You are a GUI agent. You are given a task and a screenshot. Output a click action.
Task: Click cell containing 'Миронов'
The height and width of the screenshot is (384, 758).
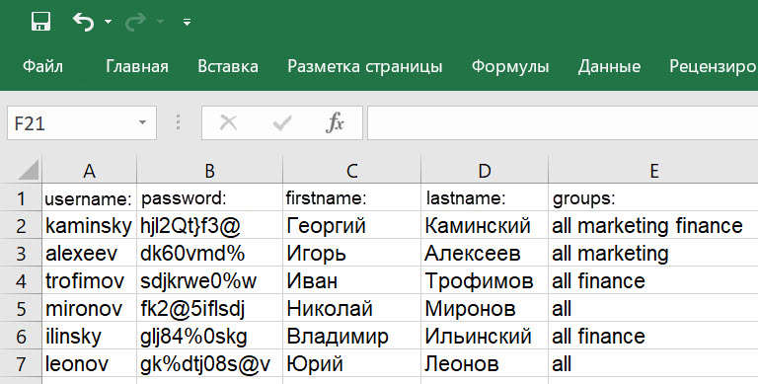pyautogui.click(x=485, y=309)
